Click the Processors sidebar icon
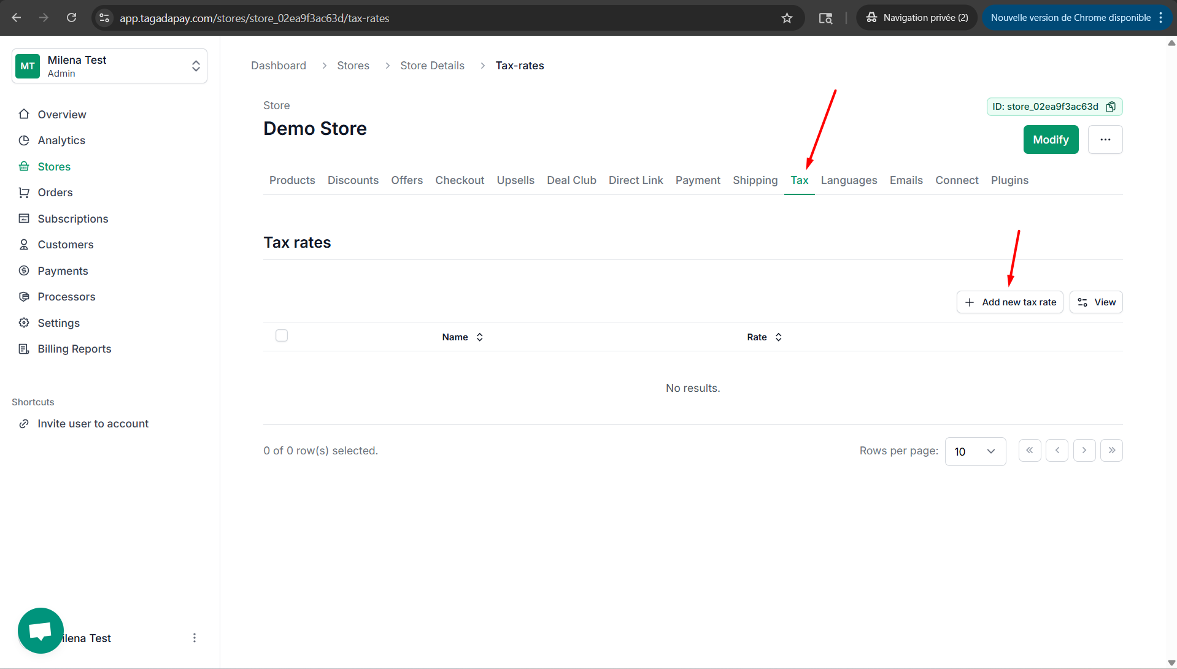1177x669 pixels. (x=24, y=297)
